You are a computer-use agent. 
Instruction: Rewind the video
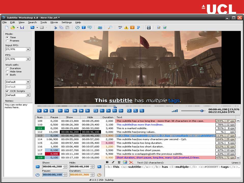coord(75,111)
